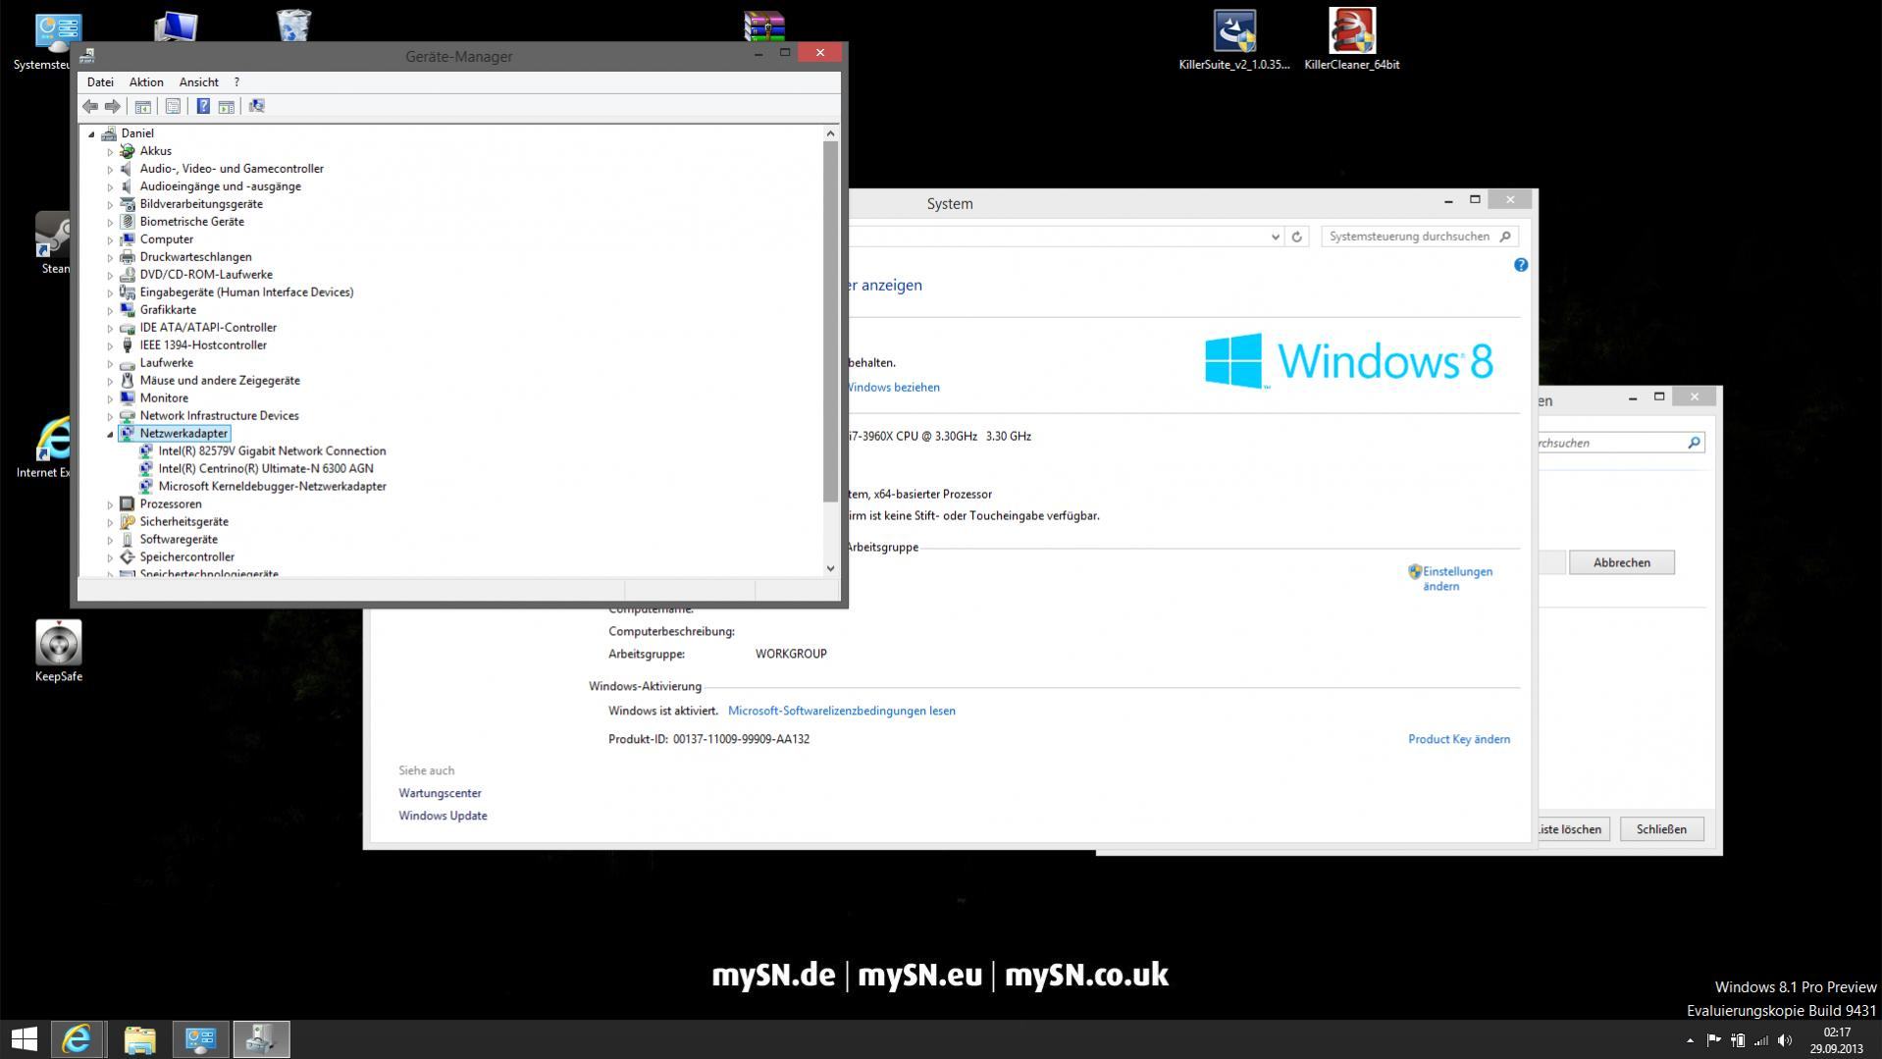
Task: Select the Mäuse und andere Zeigegeräte icon
Action: pos(128,381)
